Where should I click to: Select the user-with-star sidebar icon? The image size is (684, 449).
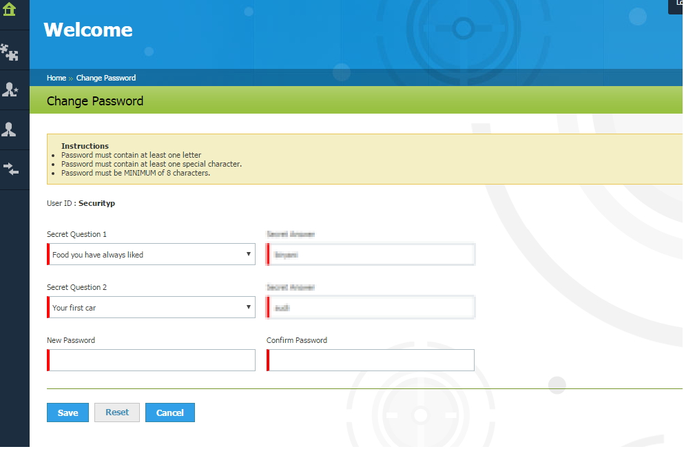(10, 90)
